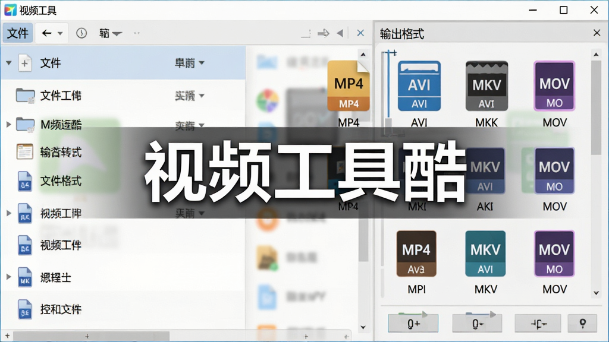Click up arrow of 输出格式 scrollbar
Screen dimensions: 609x342
click(596, 55)
